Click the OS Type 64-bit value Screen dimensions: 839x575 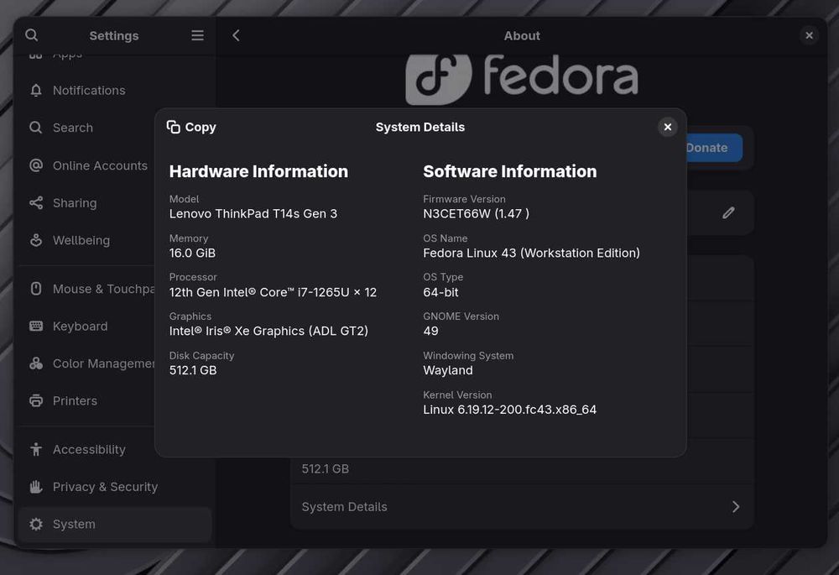440,292
